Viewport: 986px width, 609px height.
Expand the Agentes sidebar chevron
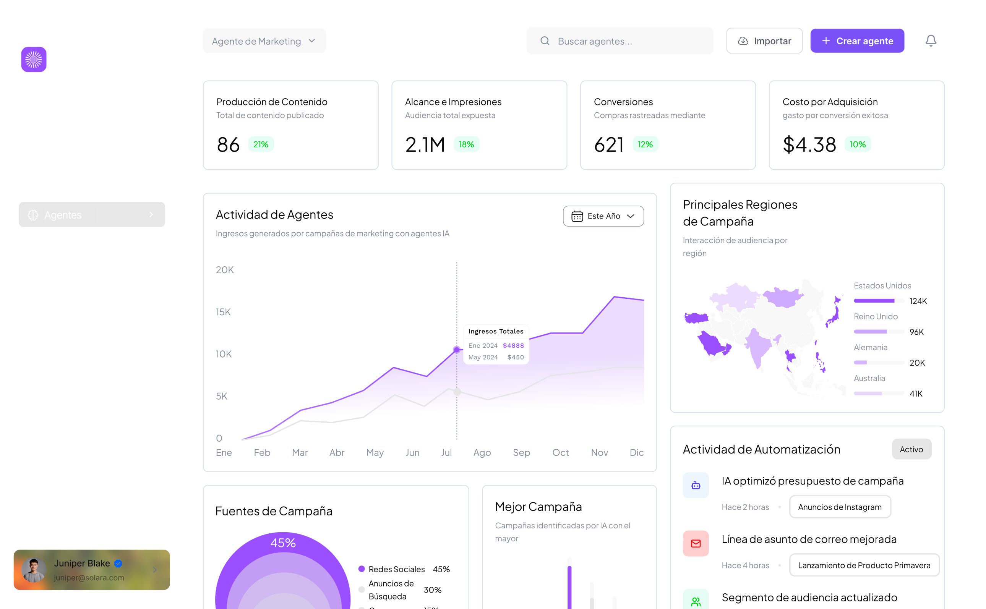coord(151,215)
